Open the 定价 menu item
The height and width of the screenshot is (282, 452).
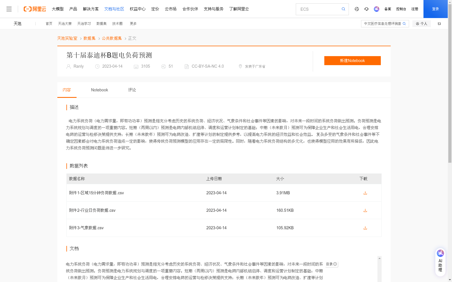point(155,9)
